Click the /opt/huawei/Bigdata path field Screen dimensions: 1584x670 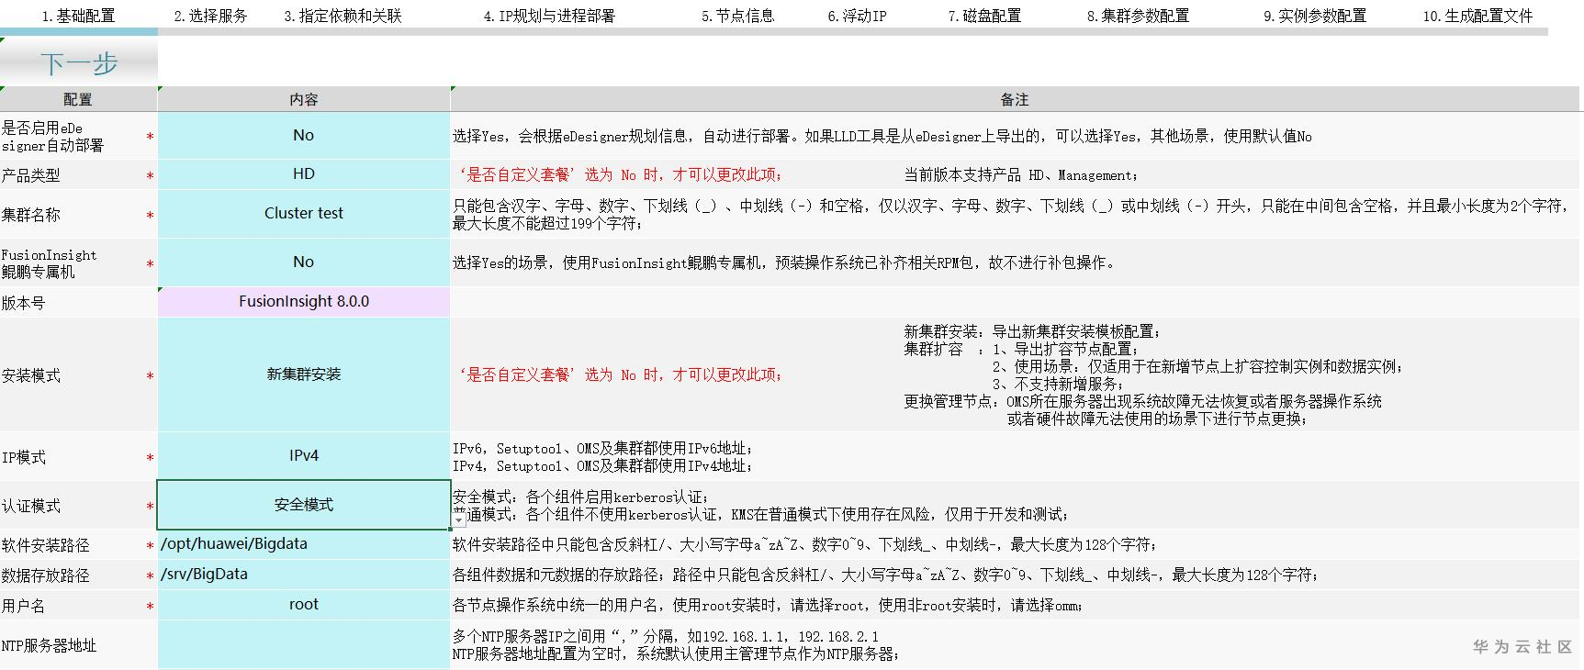304,544
